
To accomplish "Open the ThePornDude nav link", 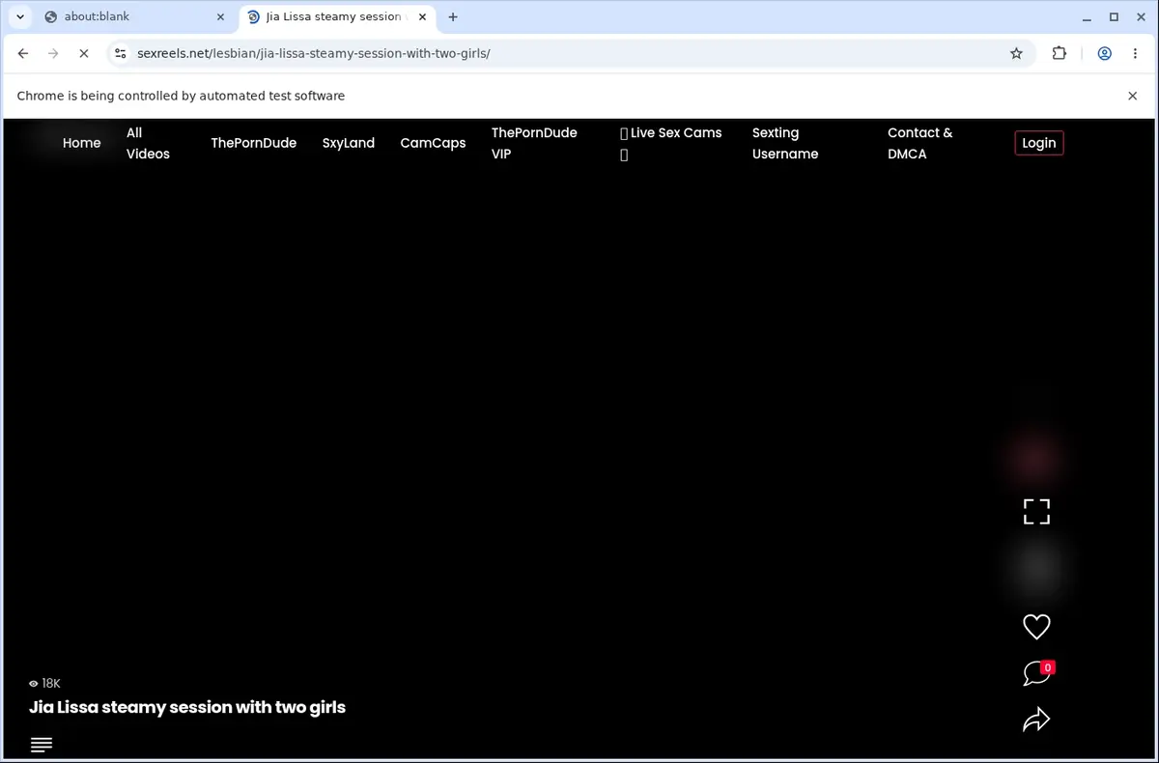I will coord(253,143).
